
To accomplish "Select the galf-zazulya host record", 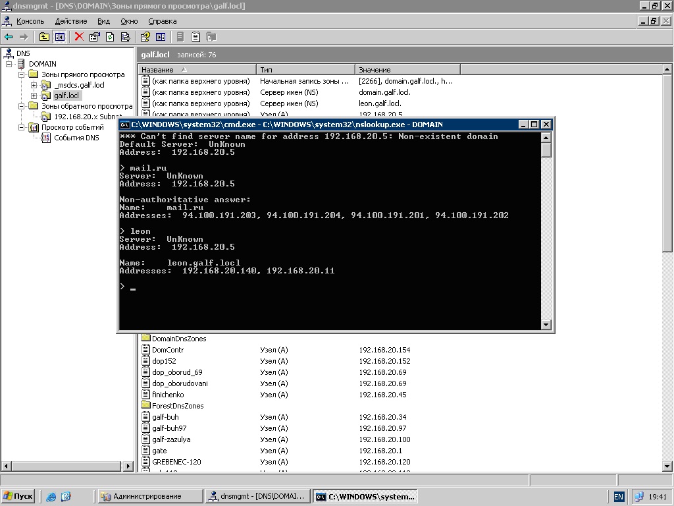I will [x=276, y=439].
